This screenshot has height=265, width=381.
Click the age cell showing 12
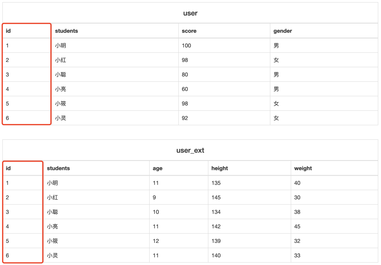156,241
